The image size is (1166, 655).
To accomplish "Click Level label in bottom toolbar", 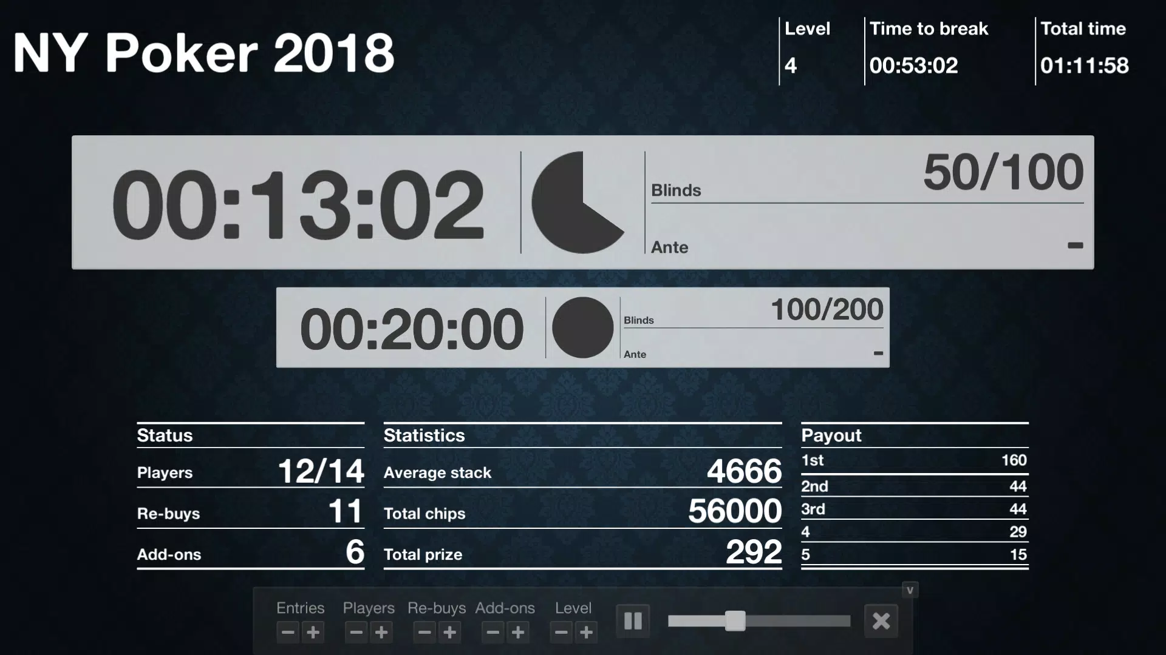I will click(573, 608).
